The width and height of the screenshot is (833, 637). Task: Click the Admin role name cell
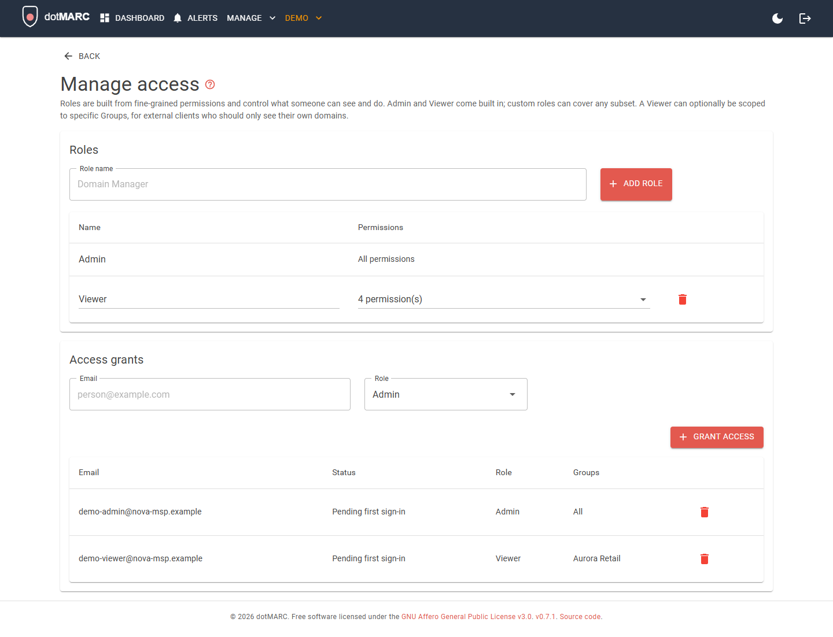pos(92,260)
